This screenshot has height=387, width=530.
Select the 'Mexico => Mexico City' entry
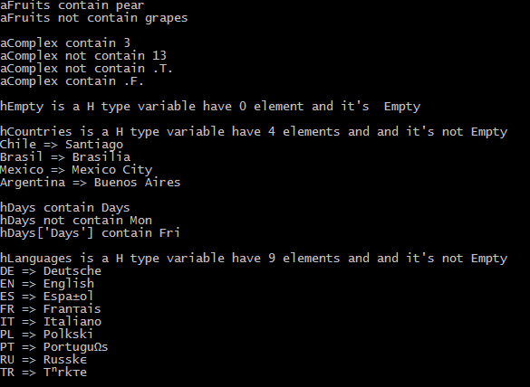coord(76,170)
